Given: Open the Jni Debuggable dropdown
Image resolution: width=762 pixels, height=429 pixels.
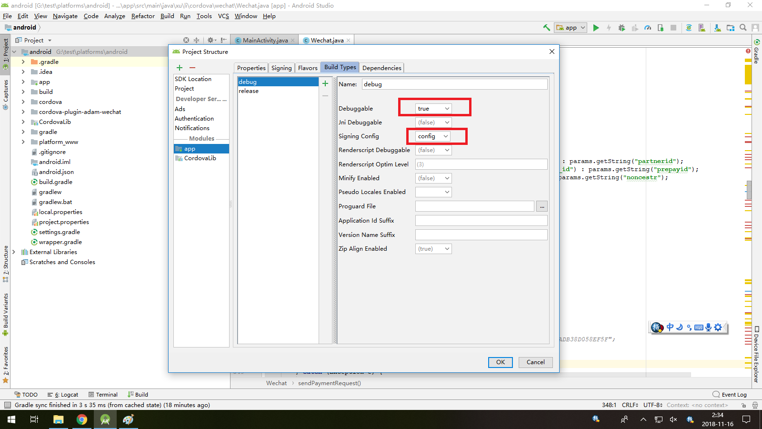Looking at the screenshot, I should (x=433, y=123).
